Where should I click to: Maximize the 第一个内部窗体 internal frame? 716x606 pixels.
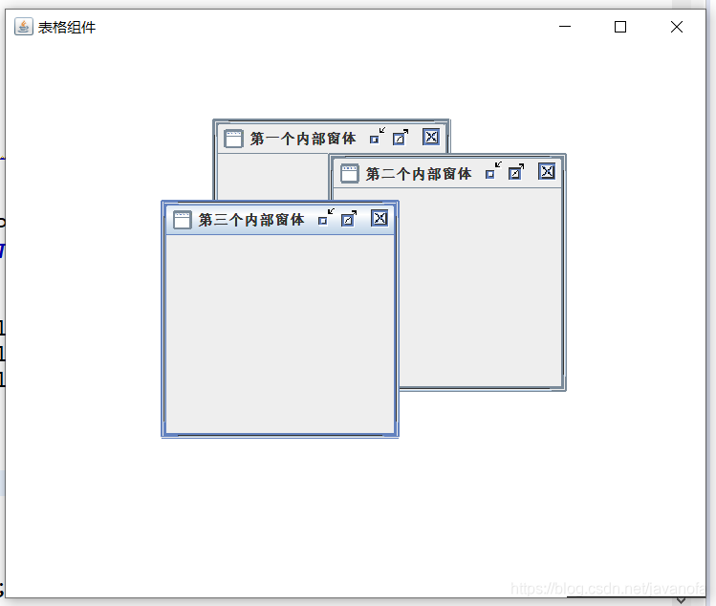pyautogui.click(x=401, y=137)
